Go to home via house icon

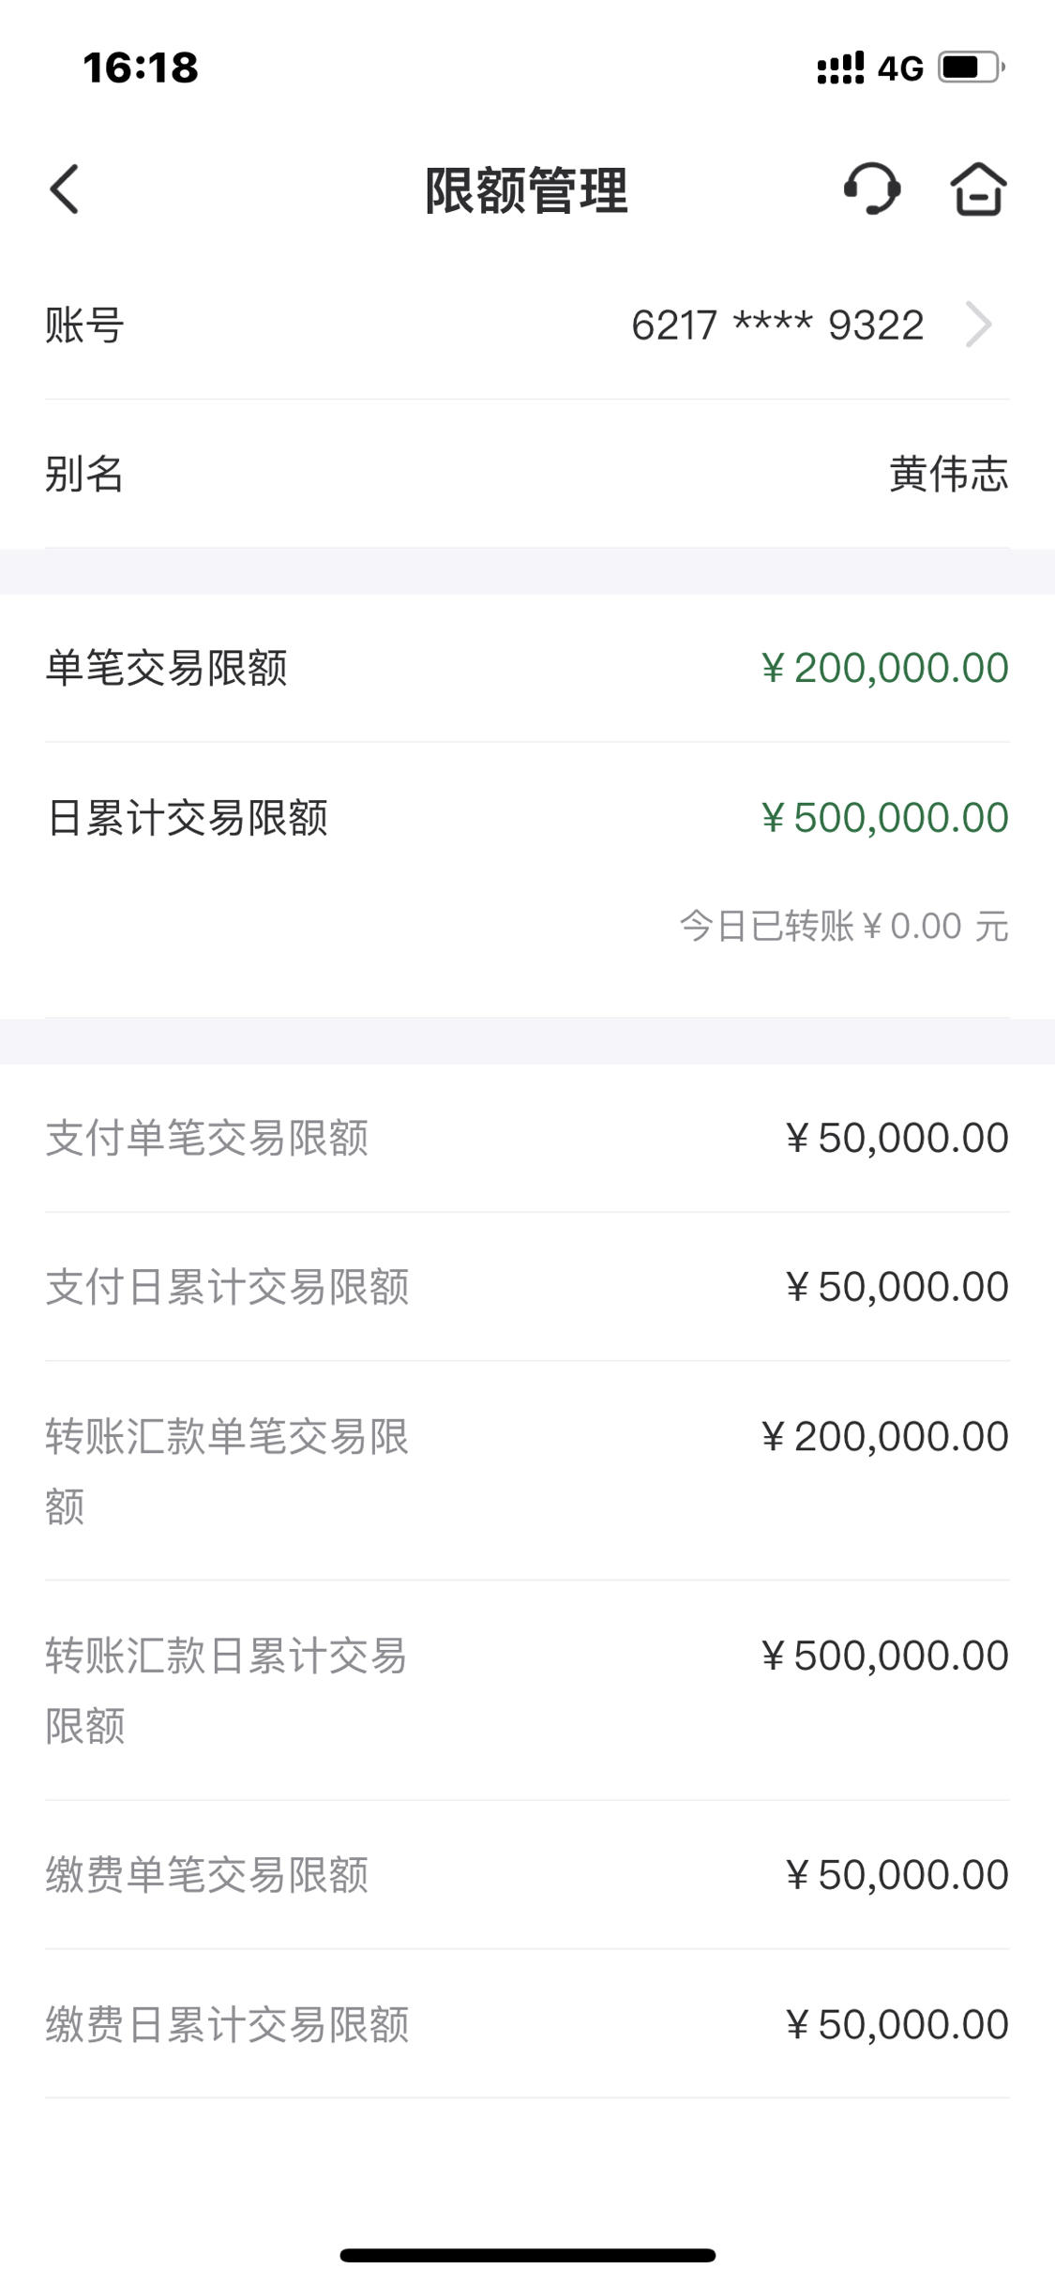[x=978, y=189]
